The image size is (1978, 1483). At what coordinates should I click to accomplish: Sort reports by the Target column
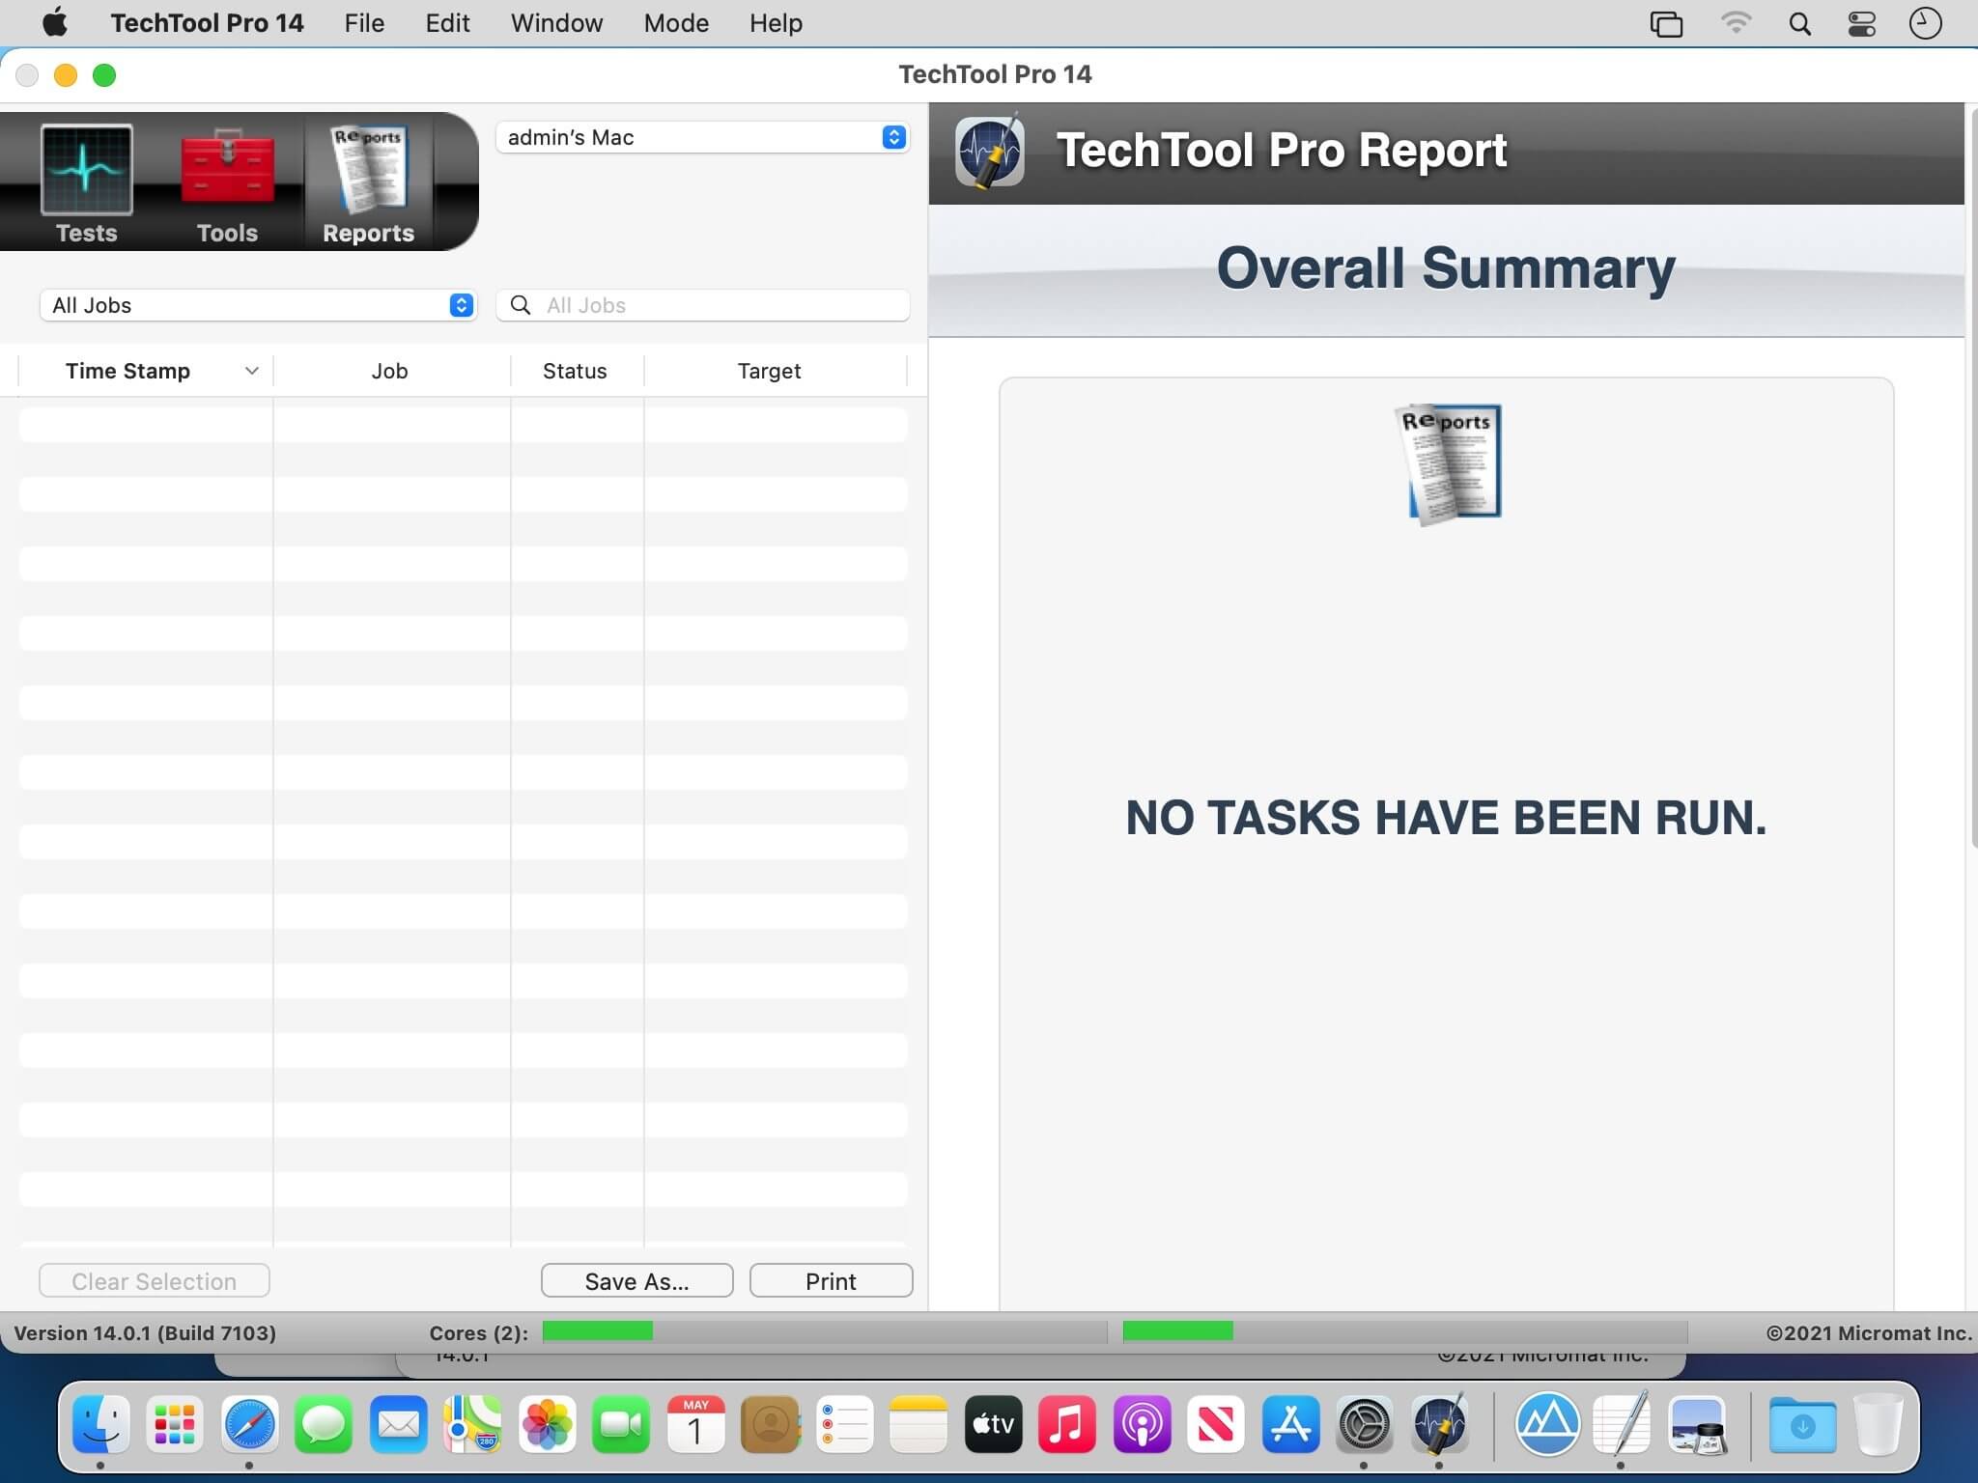(775, 371)
